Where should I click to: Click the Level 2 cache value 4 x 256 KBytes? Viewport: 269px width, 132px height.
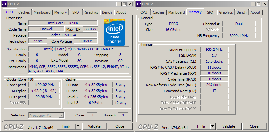coord(96,97)
